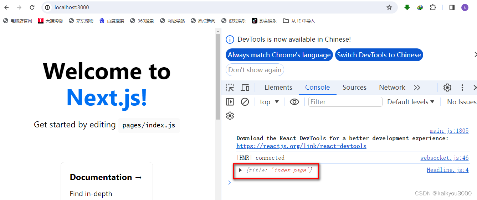Viewport: 477px width, 200px height.
Task: Open the 影音娱乐 bookmark
Action: [265, 21]
